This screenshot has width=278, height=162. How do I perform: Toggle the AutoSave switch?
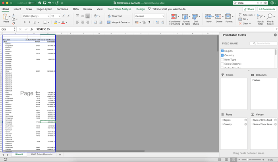coord(31,3)
